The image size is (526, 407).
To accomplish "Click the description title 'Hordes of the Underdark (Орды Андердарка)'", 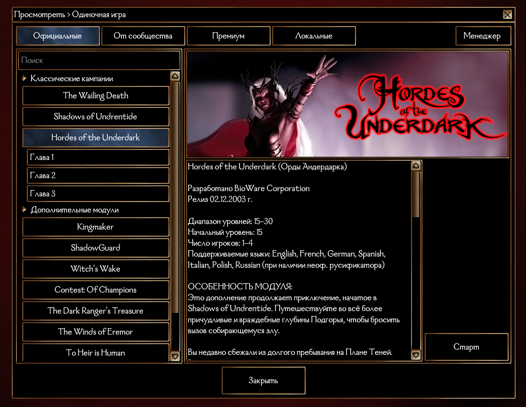I will [x=267, y=167].
